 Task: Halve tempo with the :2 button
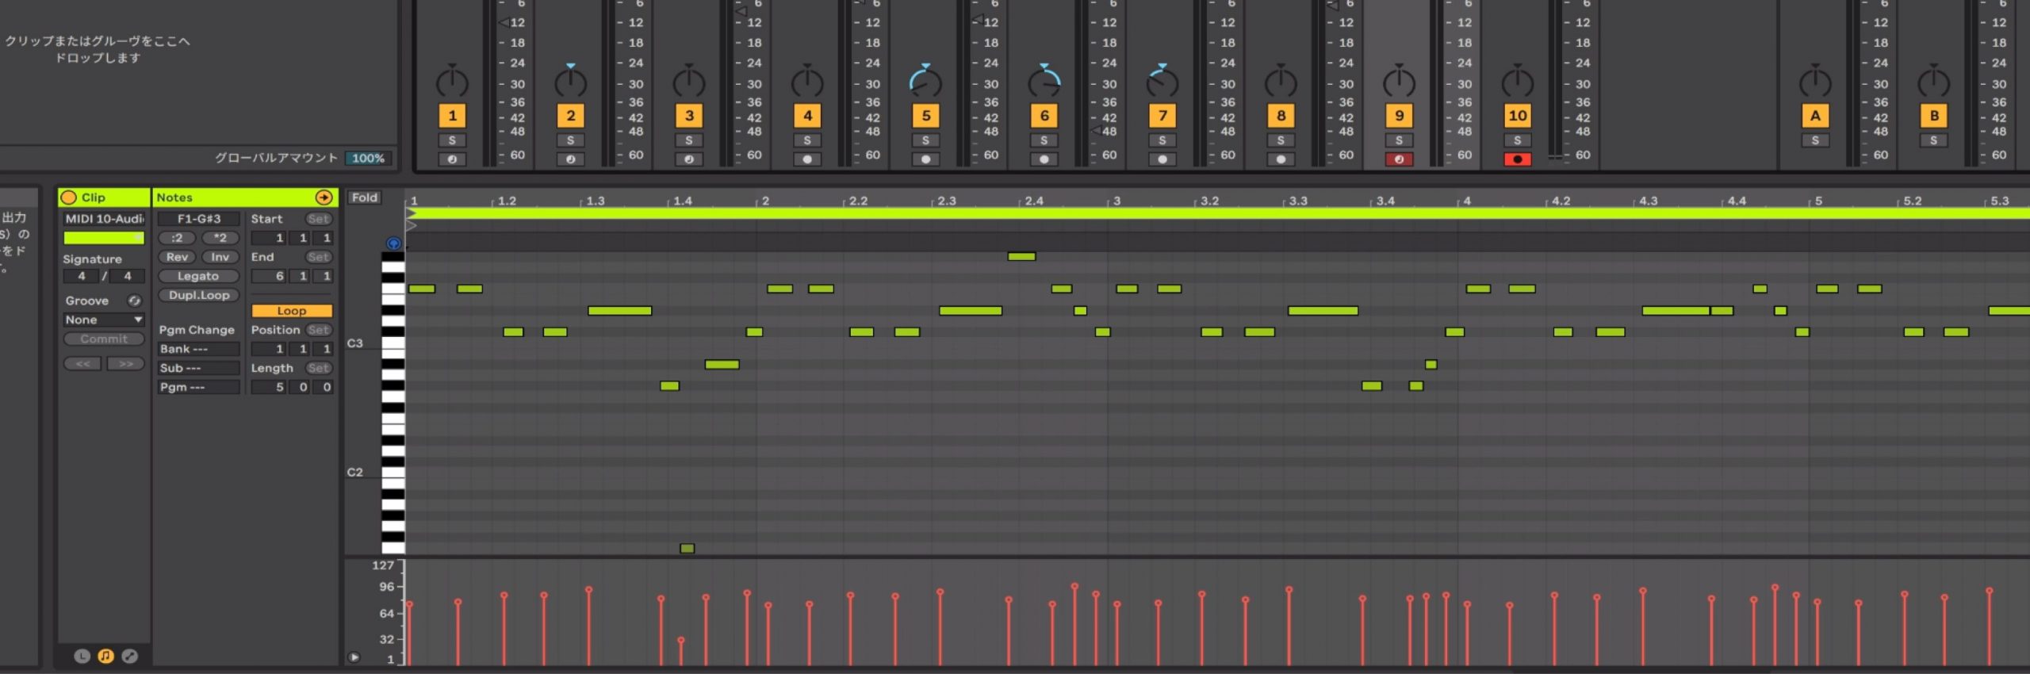point(177,238)
